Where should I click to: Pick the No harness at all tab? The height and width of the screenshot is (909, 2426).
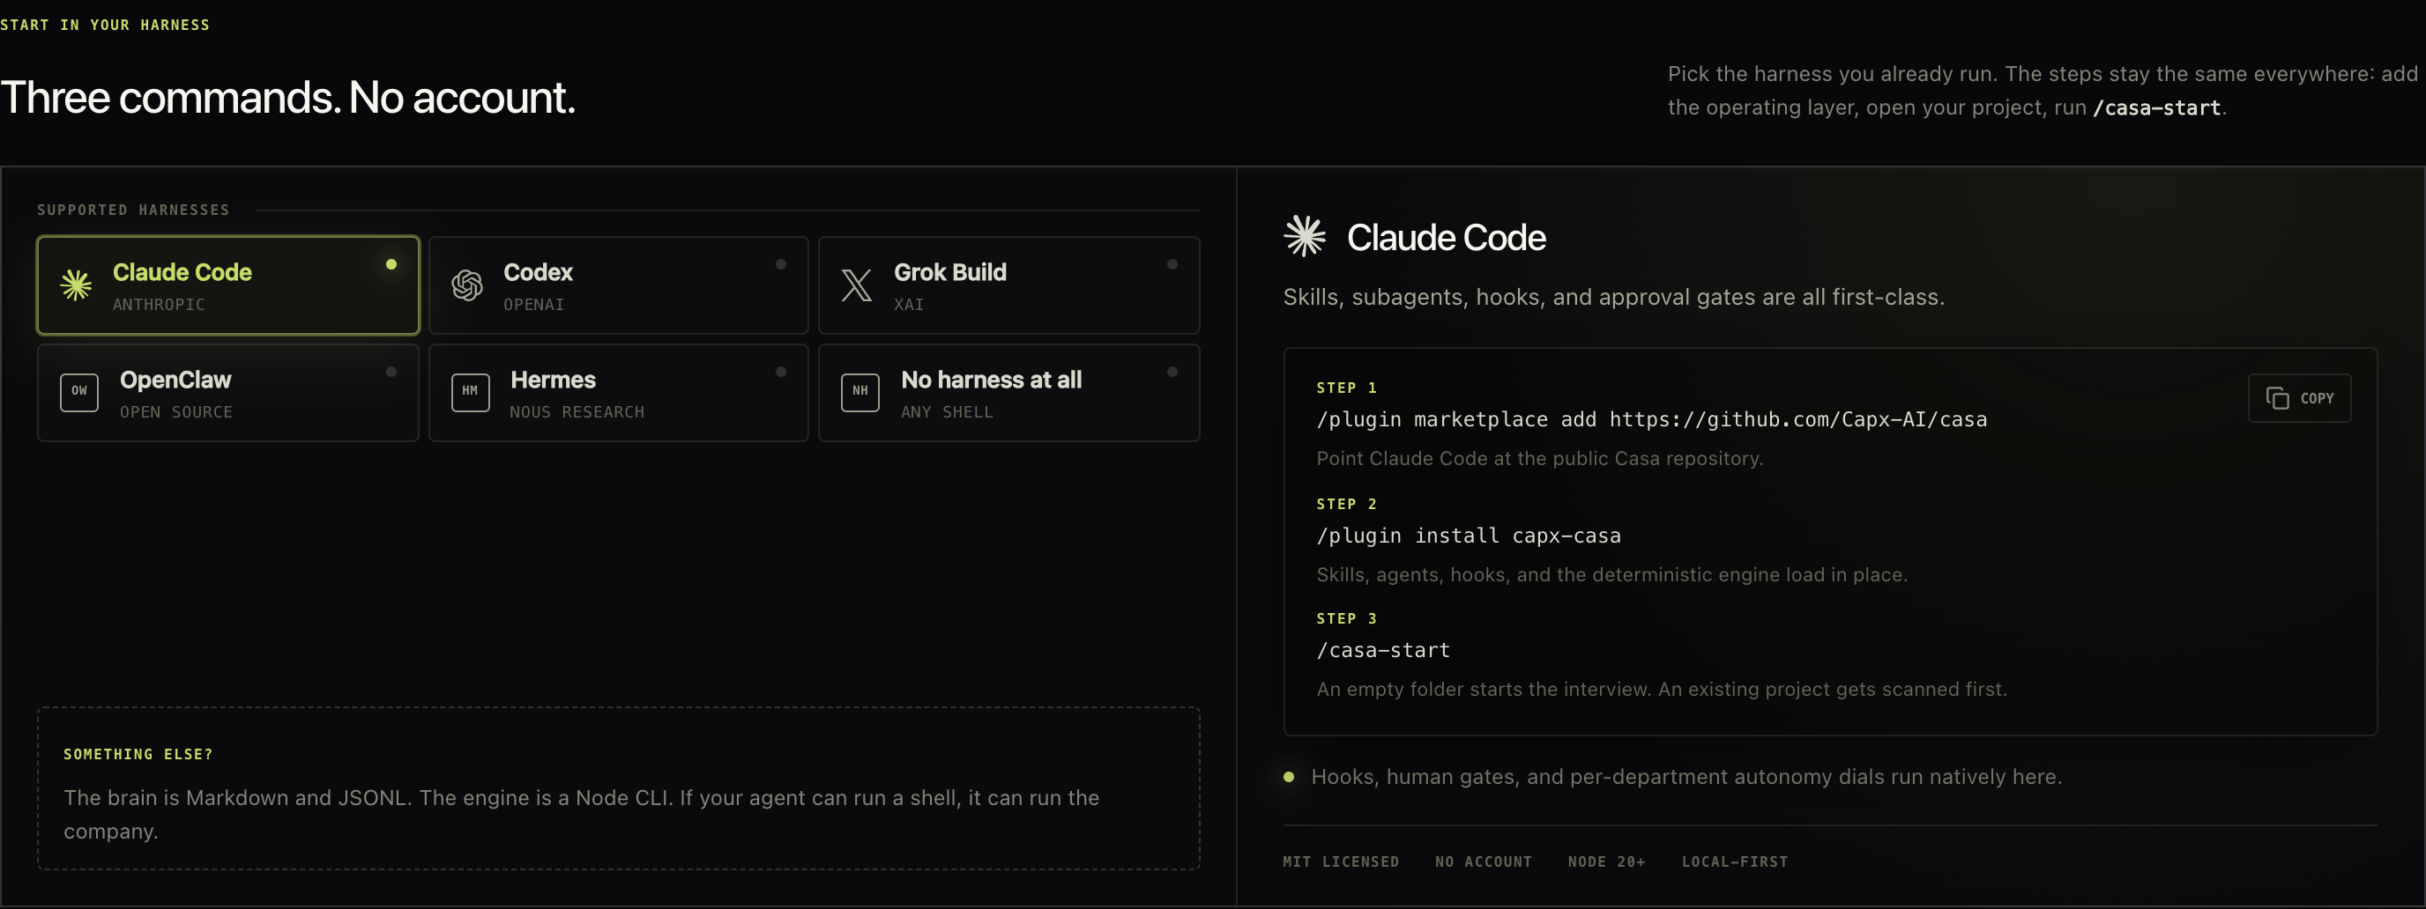[1008, 392]
